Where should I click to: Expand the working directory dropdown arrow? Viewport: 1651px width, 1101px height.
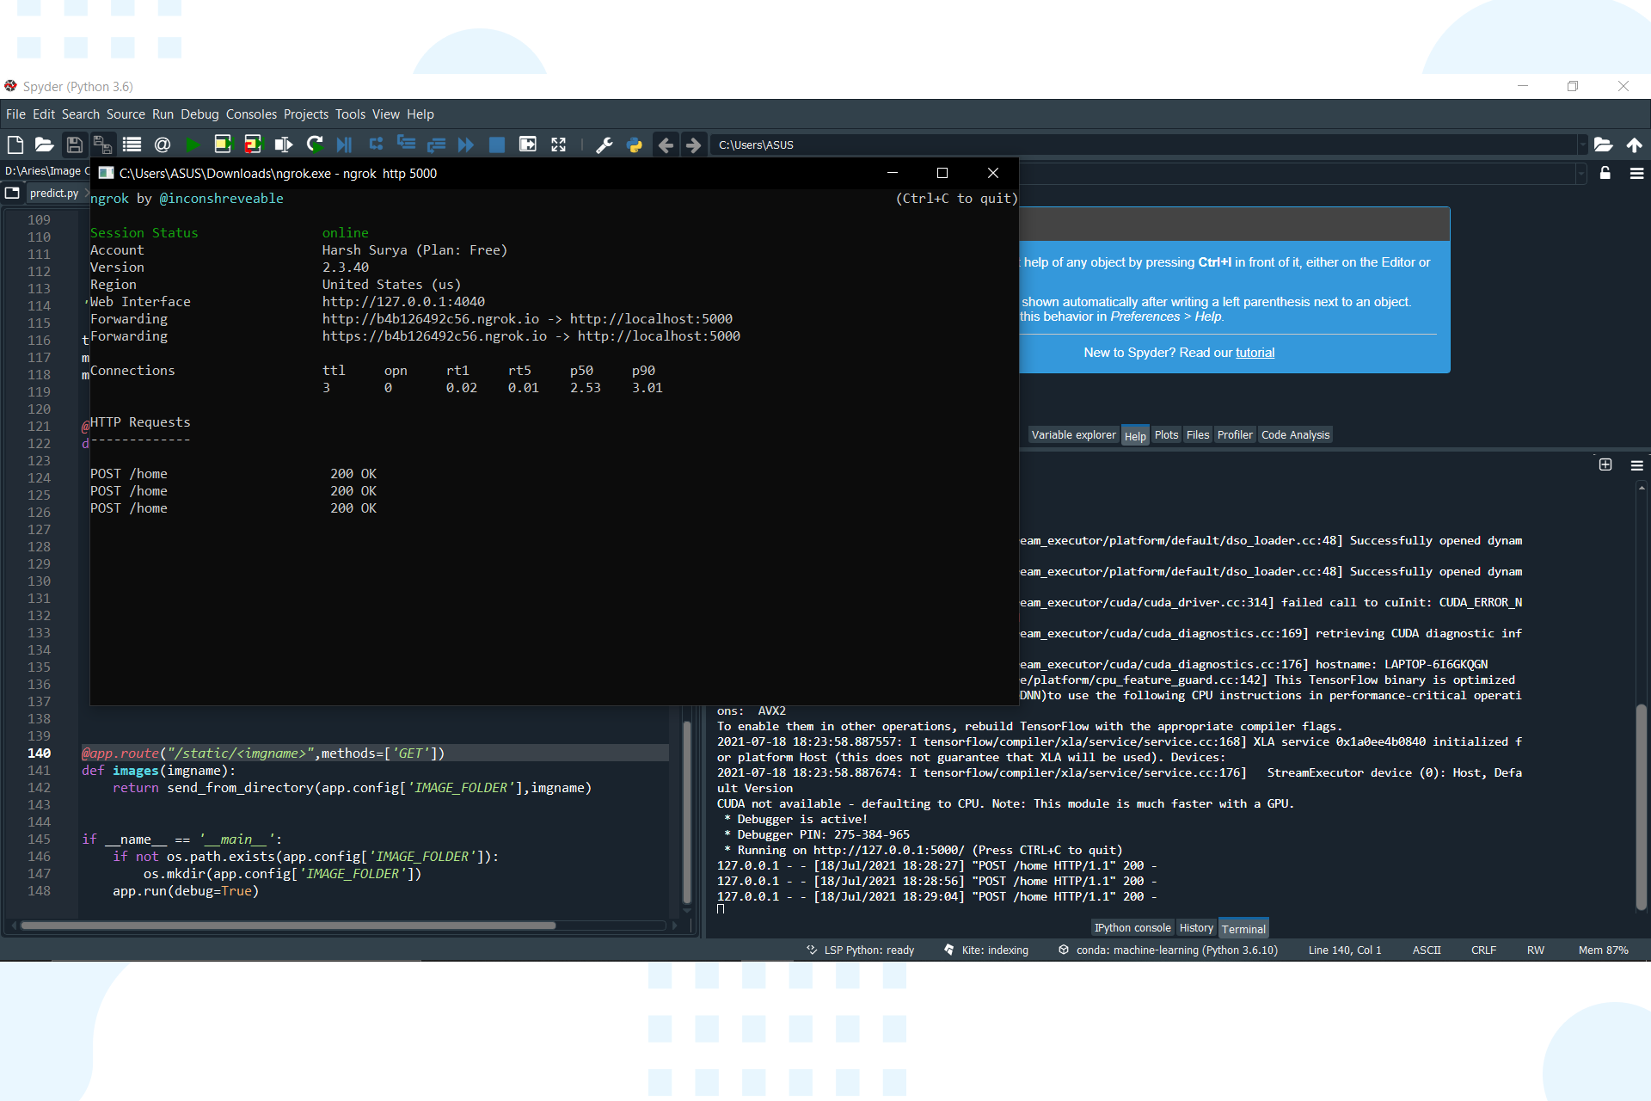[x=1581, y=145]
